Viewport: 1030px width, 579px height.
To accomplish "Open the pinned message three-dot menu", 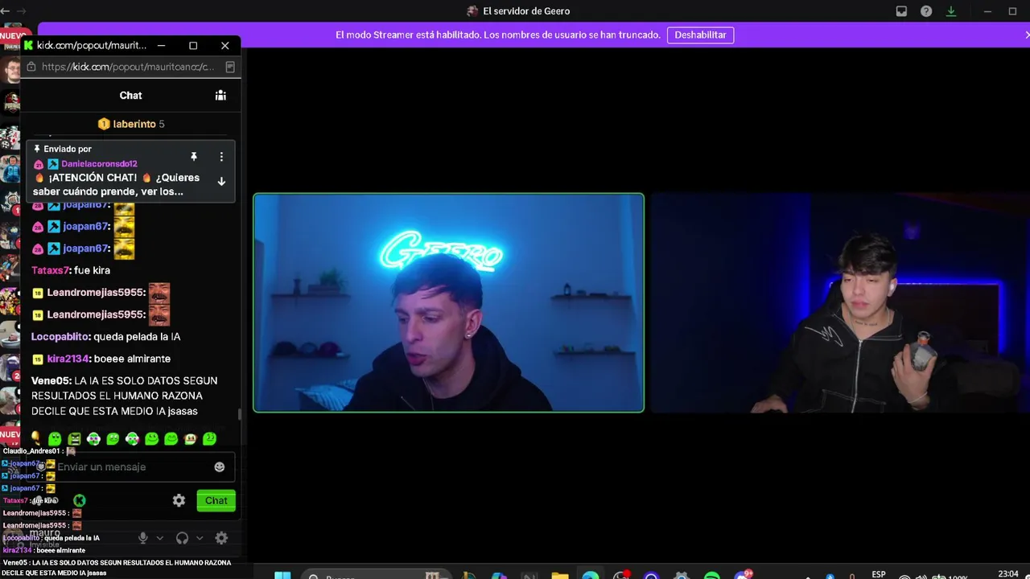I will [221, 156].
